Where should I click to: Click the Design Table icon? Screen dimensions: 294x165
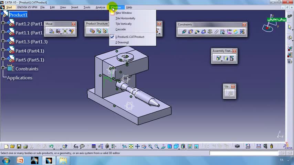94,146
